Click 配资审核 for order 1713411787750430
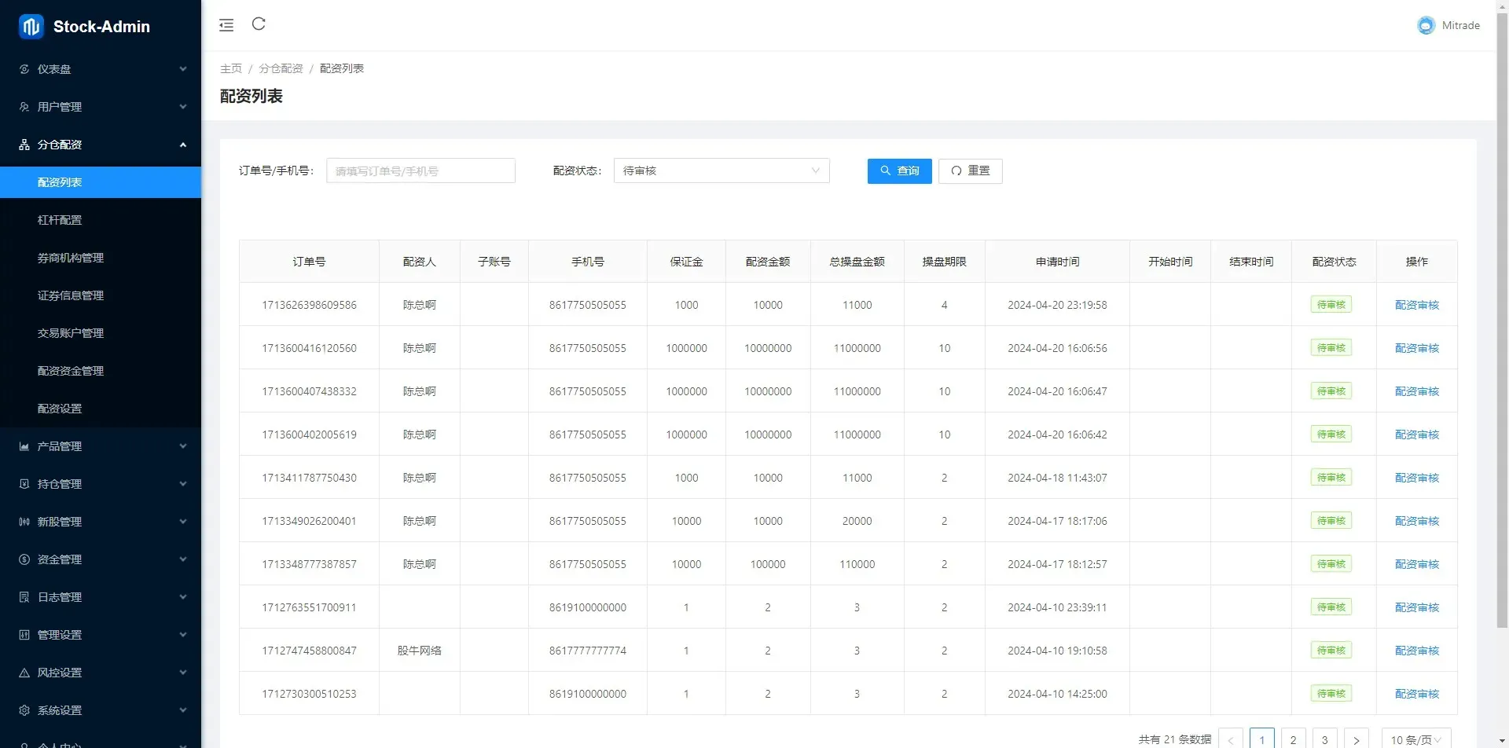This screenshot has width=1509, height=748. (x=1416, y=478)
